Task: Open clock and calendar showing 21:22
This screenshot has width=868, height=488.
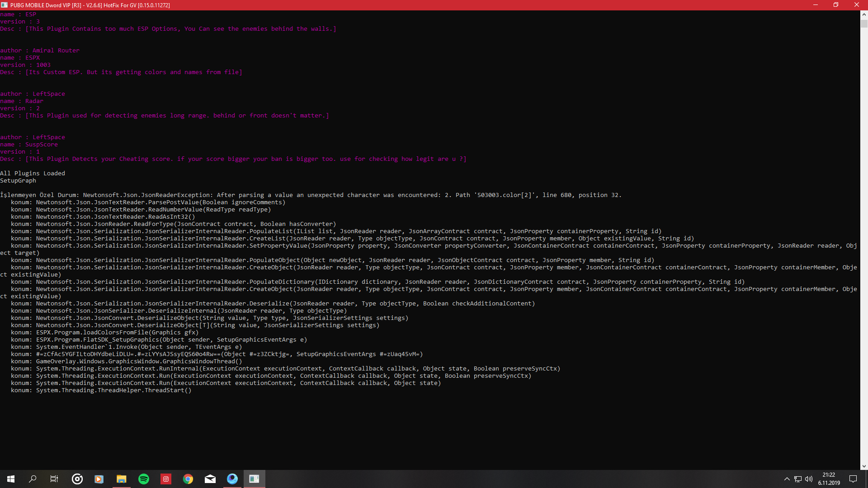Action: coord(829,479)
